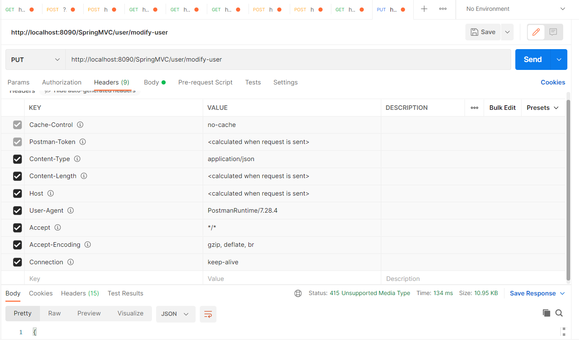Screen dimensions: 579x340
Task: Disable the Host header checkbox
Action: click(17, 194)
